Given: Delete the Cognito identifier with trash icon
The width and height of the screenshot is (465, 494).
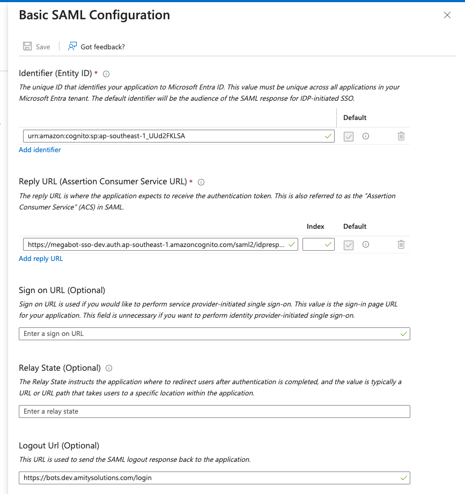Looking at the screenshot, I should [x=401, y=136].
